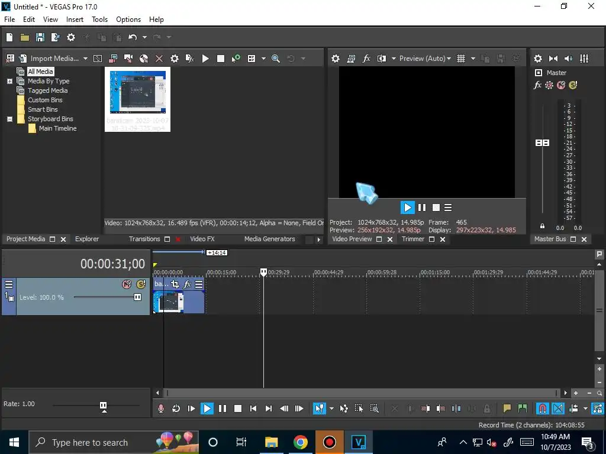Screen dimensions: 606x454
Task: Pause playback in the Video Preview window
Action: tap(422, 207)
